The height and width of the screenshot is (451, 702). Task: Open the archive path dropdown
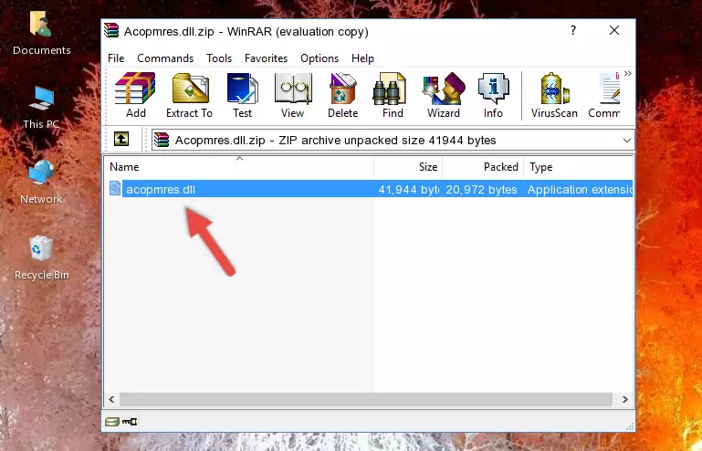coord(627,141)
